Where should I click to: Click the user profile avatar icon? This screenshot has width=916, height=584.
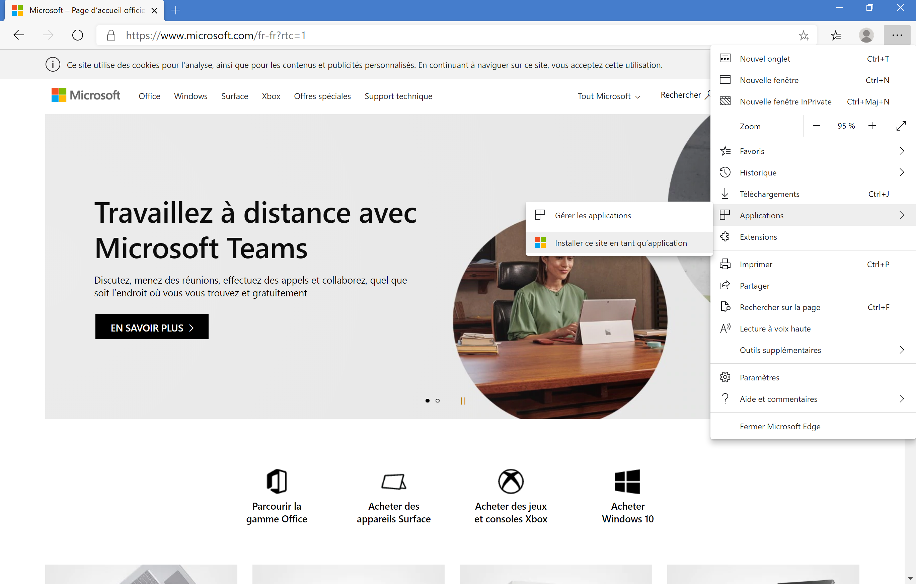coord(866,35)
